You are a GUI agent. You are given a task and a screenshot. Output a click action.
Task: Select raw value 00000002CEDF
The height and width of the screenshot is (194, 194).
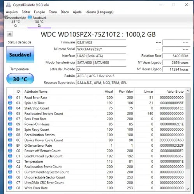(x=172, y=145)
